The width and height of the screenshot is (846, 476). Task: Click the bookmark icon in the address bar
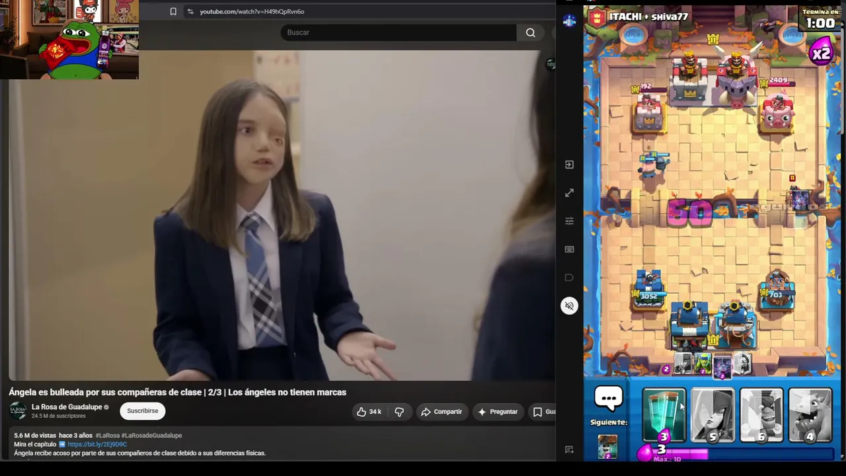coord(173,11)
